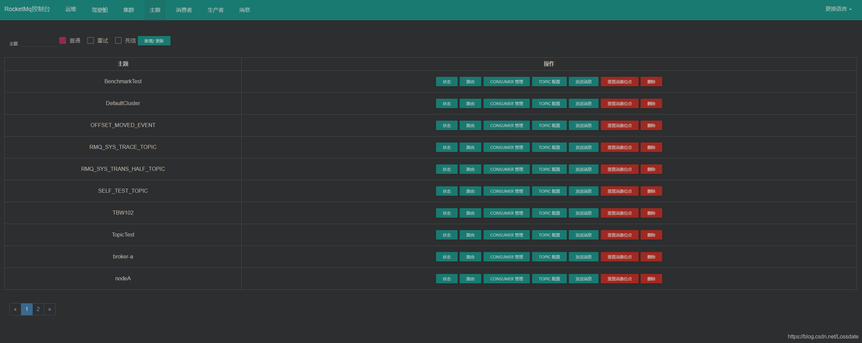
Task: Click 删除 for BenchmarkTest
Action: (651, 82)
